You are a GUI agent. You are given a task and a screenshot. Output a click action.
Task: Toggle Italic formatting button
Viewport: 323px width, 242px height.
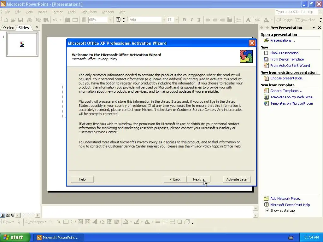pyautogui.click(x=191, y=20)
